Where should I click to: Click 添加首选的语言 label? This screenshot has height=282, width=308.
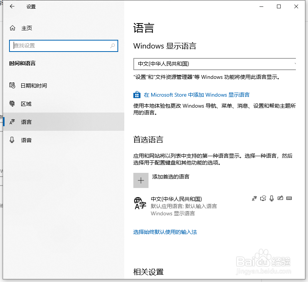click(171, 177)
